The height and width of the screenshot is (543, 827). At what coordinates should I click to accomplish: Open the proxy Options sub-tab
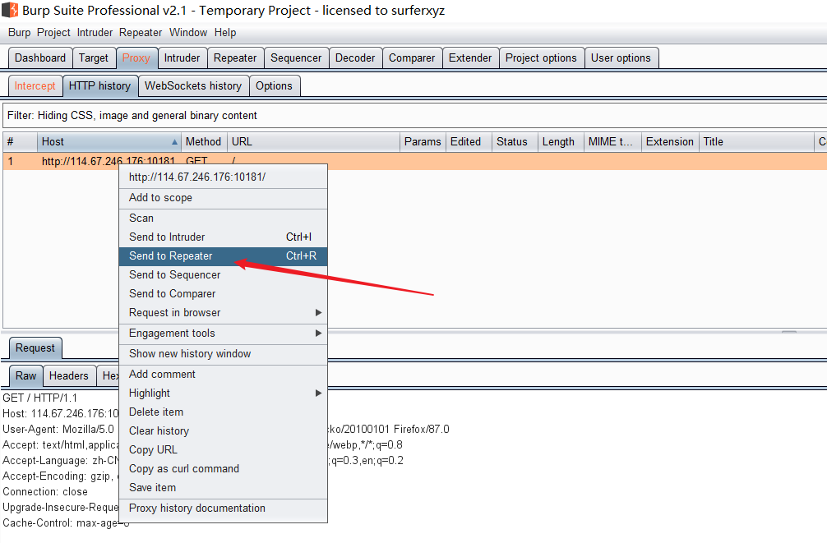pyautogui.click(x=274, y=86)
